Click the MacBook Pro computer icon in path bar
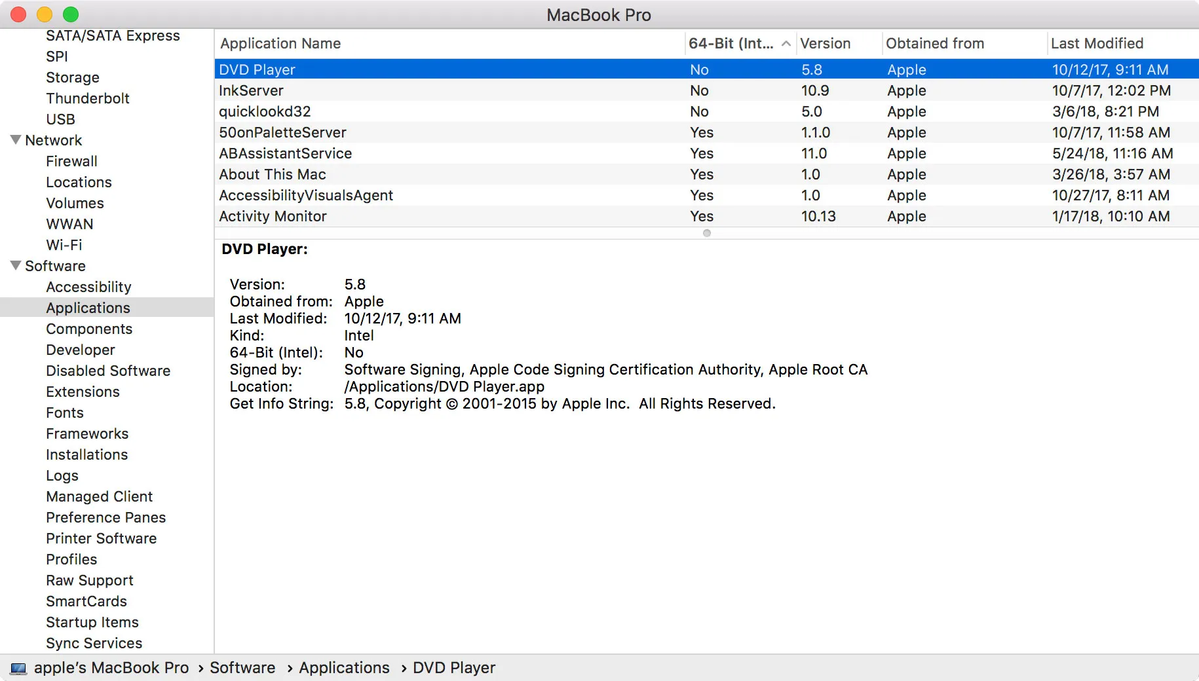 pos(18,668)
